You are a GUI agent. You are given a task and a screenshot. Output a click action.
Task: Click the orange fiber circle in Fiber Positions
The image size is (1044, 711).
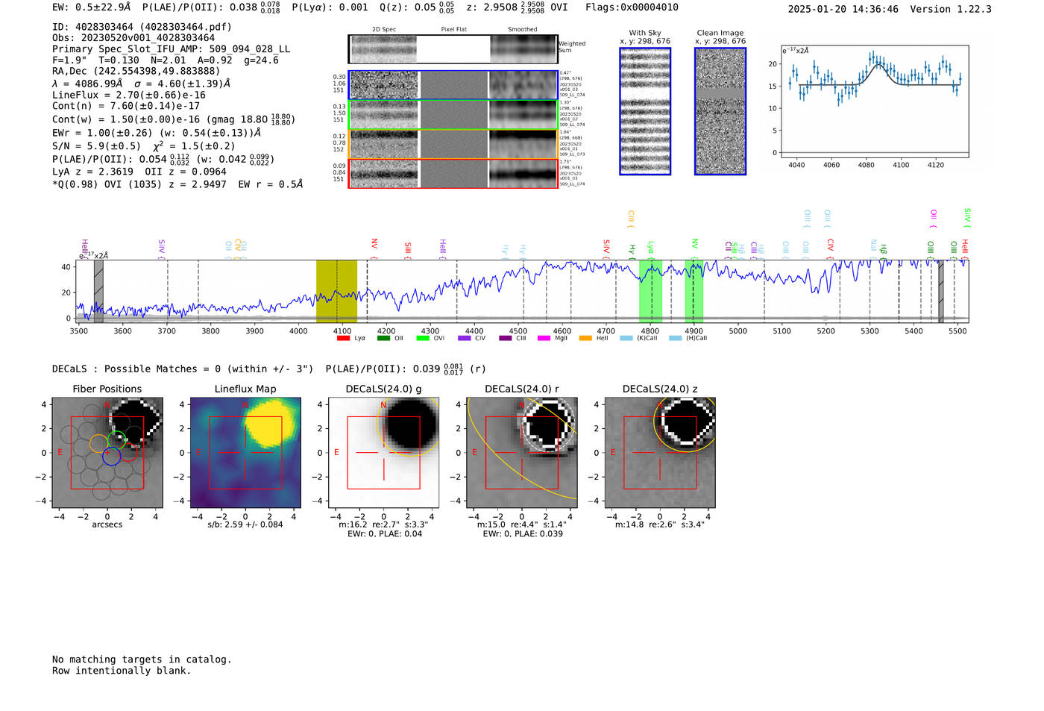pyautogui.click(x=99, y=443)
